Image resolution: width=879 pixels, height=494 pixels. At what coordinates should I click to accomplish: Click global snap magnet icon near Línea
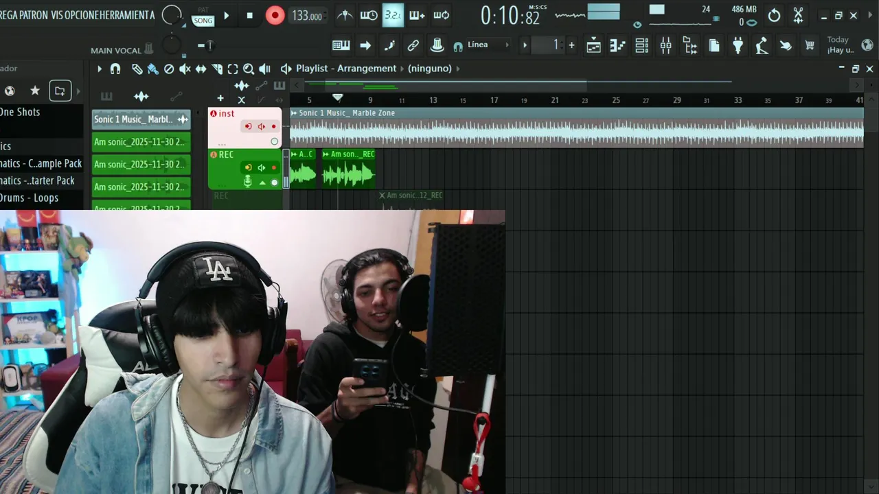pos(458,46)
